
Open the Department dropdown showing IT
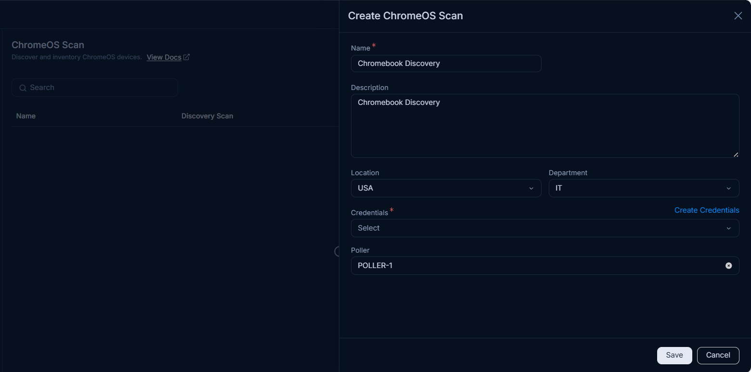644,188
